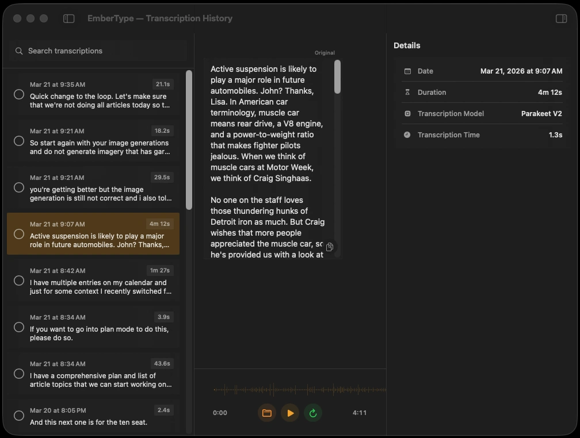Copy transcription text with clipboard icon
Image resolution: width=580 pixels, height=438 pixels.
330,247
